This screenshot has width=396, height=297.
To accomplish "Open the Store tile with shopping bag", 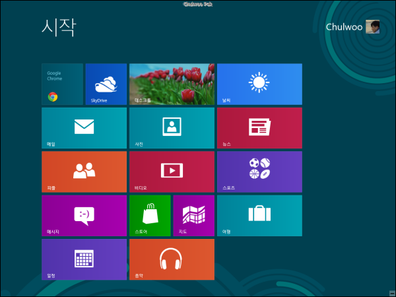I will coord(150,216).
